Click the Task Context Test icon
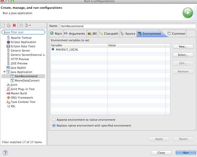 (x=8, y=102)
